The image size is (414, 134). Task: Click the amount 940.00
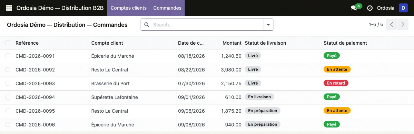click(x=233, y=125)
